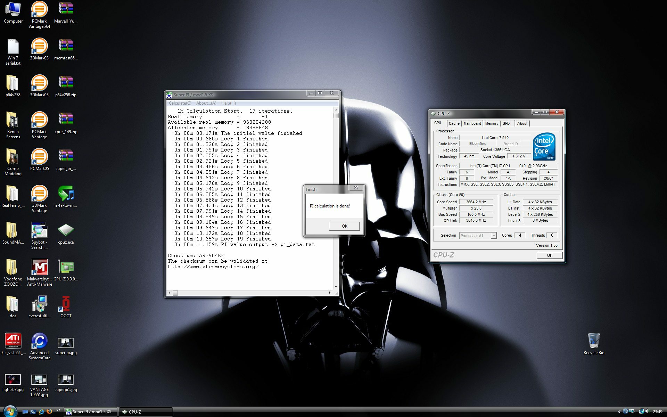667x417 pixels.
Task: Select the CPU tab in CPU-Z
Action: [x=438, y=123]
